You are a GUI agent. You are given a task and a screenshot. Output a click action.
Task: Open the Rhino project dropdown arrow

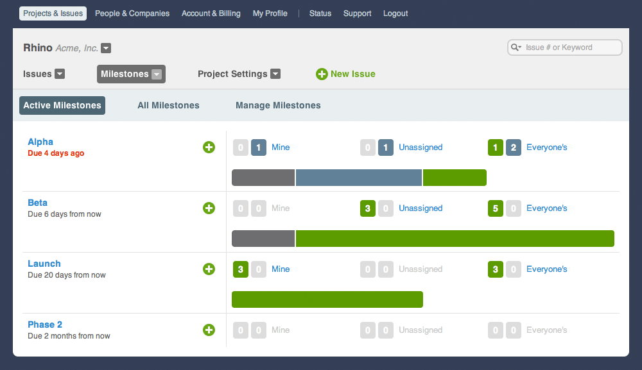point(106,48)
